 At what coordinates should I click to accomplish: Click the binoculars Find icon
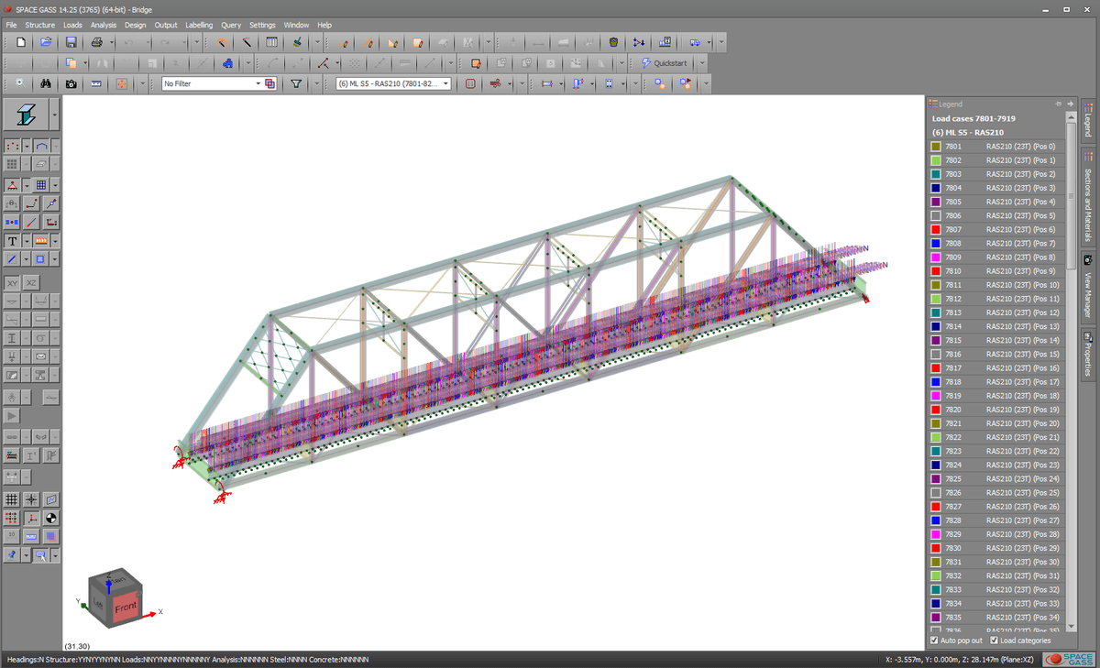(45, 83)
